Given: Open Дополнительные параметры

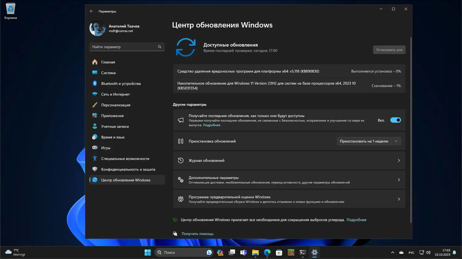Looking at the screenshot, I should (x=289, y=180).
